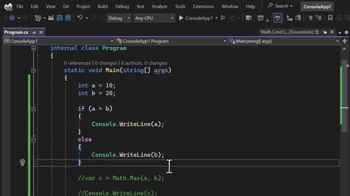Open the New Item dropdown arrow
Screen dimensions: 350x196
click(44, 18)
